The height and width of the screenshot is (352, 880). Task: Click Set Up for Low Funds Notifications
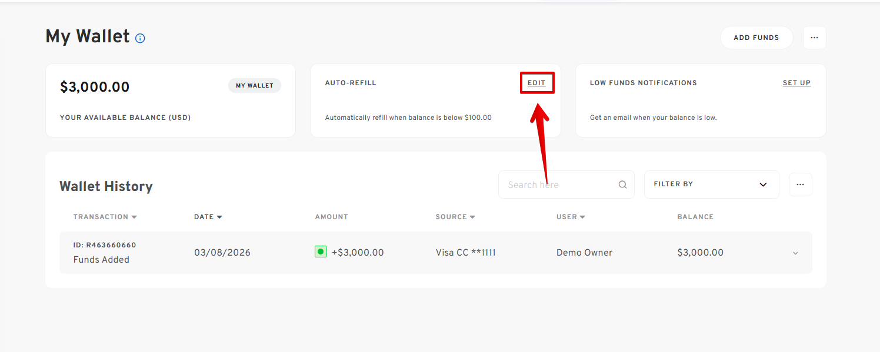point(796,83)
